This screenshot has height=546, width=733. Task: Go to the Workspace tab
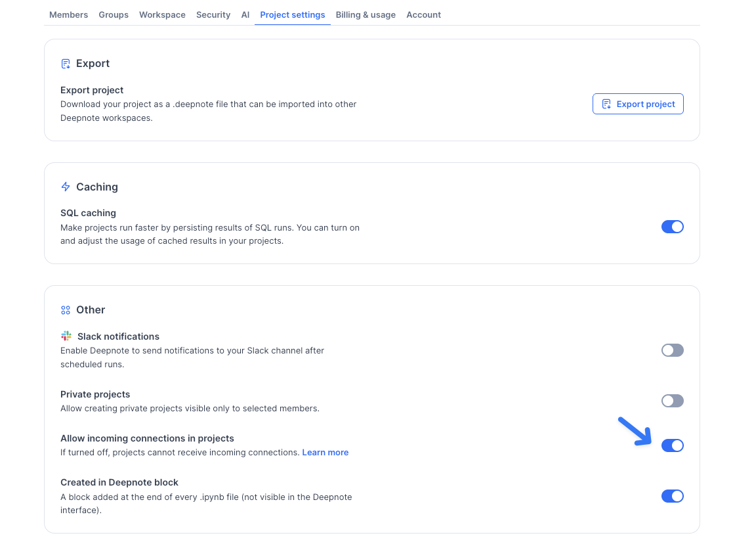coord(162,14)
